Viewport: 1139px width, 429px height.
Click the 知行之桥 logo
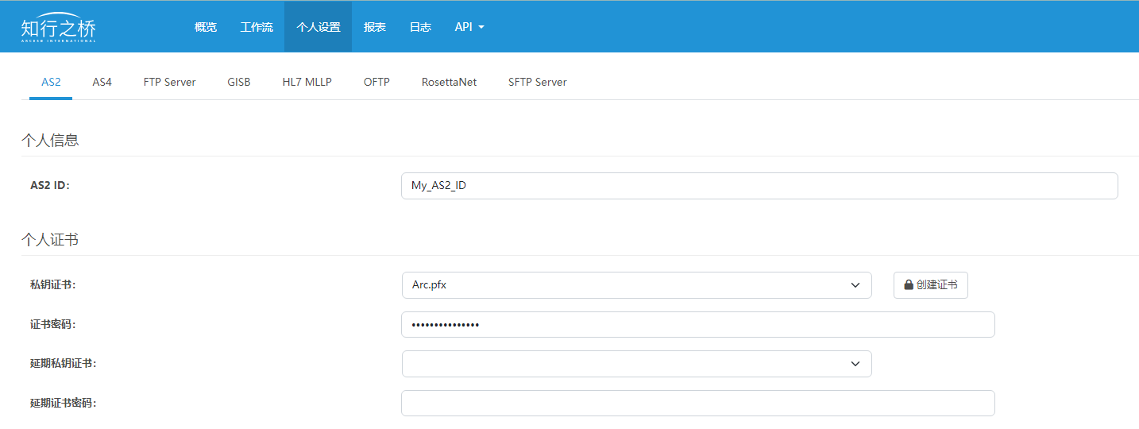click(58, 29)
